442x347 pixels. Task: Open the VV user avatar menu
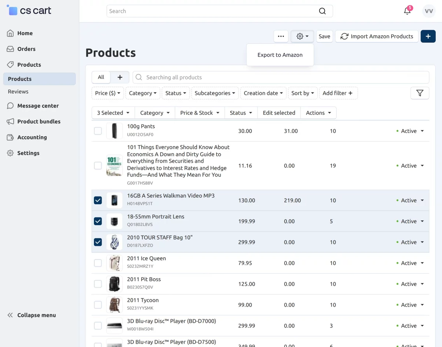[x=429, y=11]
